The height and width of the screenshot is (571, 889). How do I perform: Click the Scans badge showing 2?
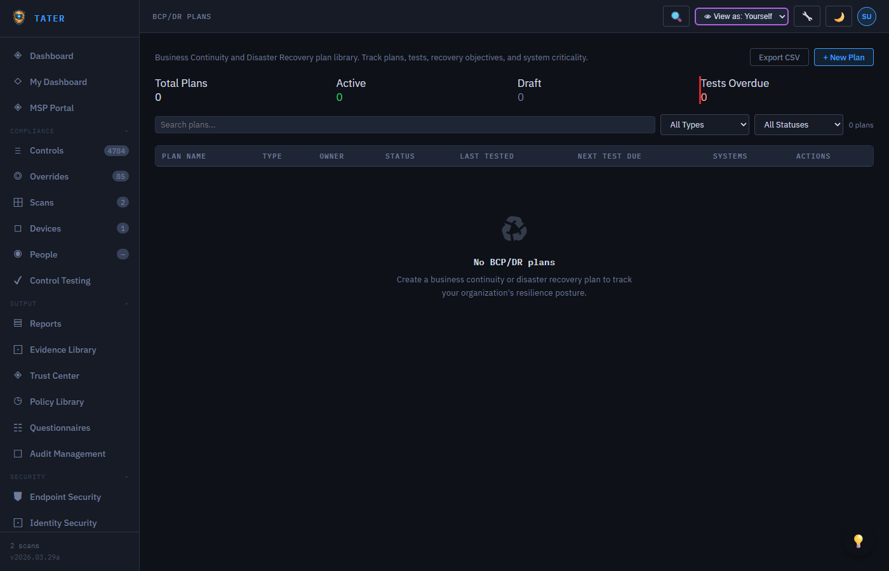pyautogui.click(x=123, y=202)
